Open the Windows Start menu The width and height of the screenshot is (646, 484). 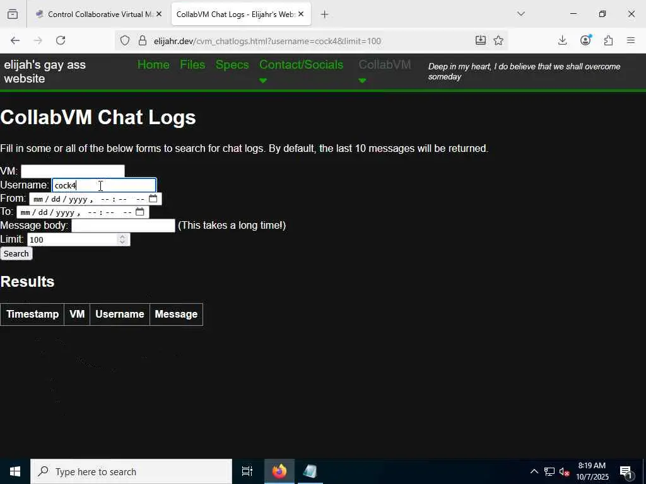15,471
